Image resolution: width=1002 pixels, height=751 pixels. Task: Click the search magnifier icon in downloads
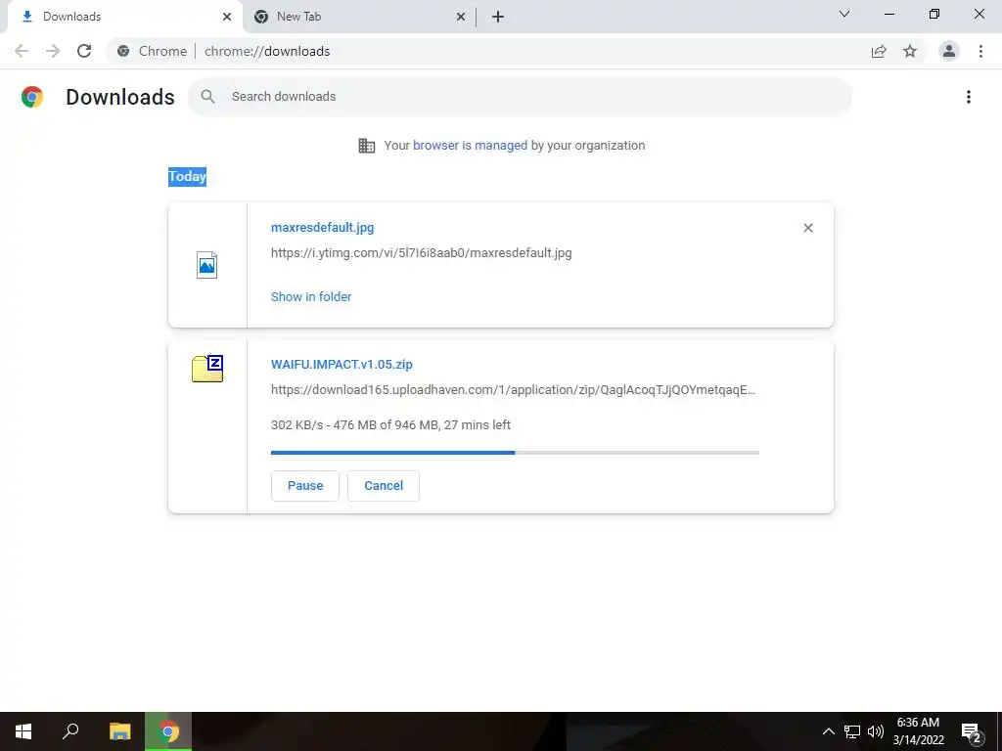pos(207,97)
